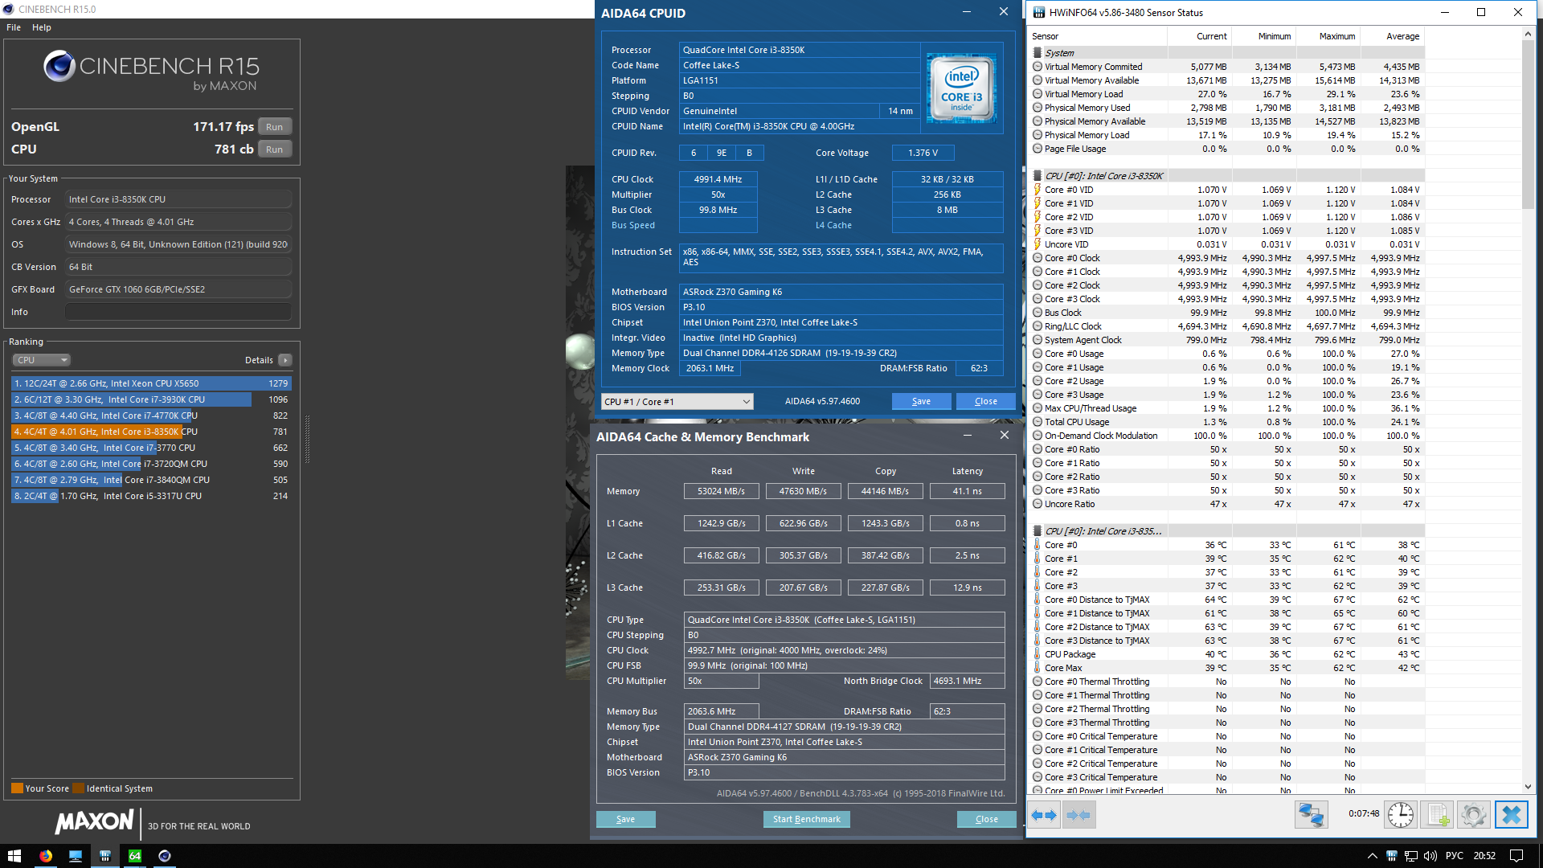Expand ranking Details arrow
Screen dimensions: 1543x868
pyautogui.click(x=285, y=360)
